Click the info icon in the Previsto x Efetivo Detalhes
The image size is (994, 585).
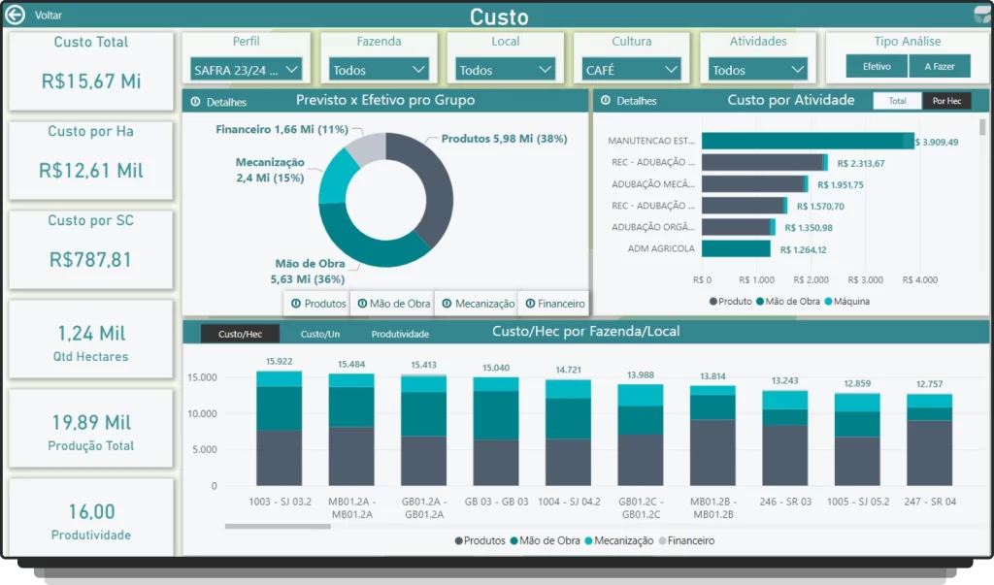pyautogui.click(x=195, y=102)
